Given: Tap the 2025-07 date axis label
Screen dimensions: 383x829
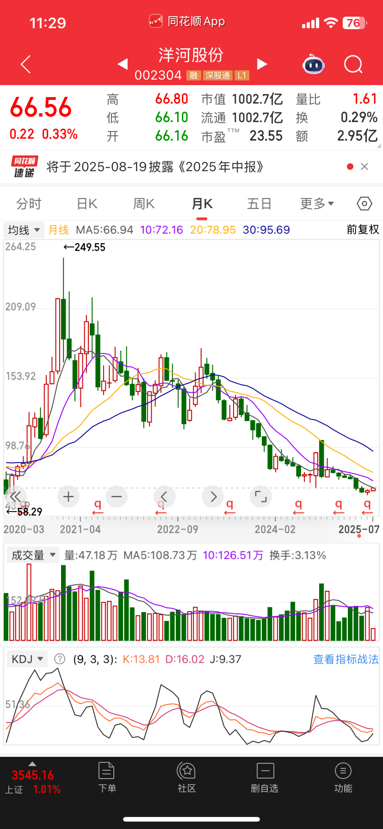Looking at the screenshot, I should pos(359,529).
